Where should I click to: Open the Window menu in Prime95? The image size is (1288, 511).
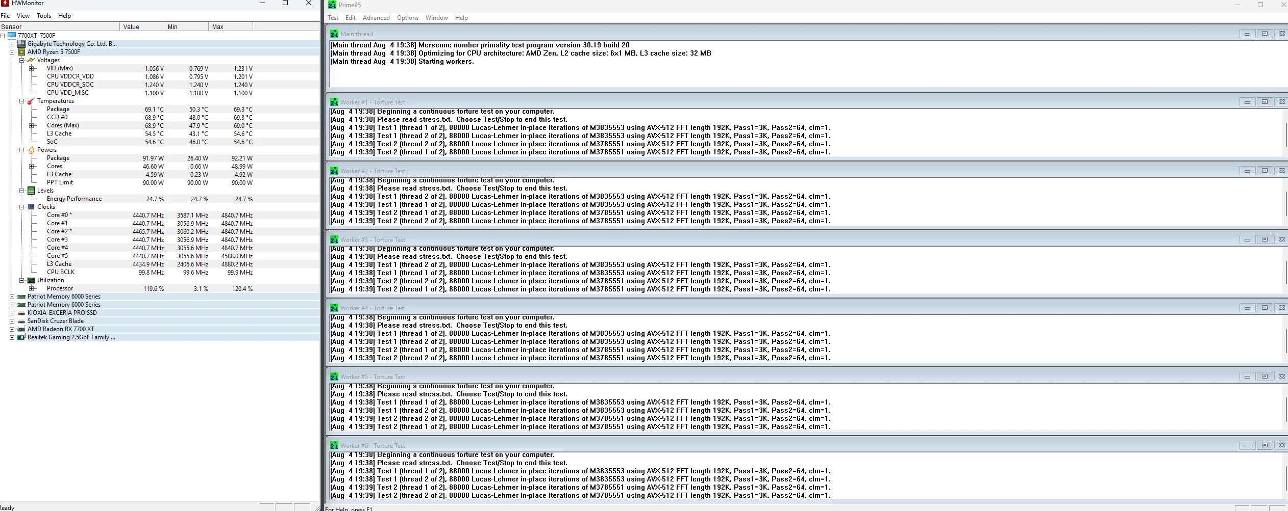click(x=437, y=18)
